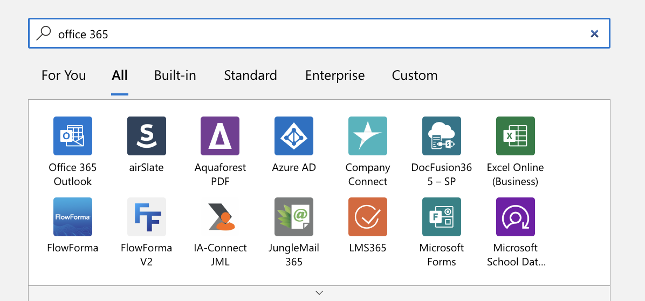Click the 'Microsoft School Dat...' label text
The width and height of the screenshot is (645, 301).
click(516, 255)
